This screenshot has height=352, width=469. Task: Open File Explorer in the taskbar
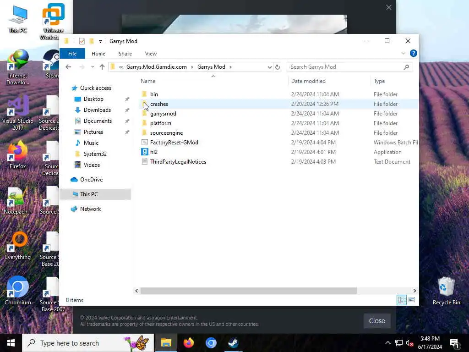[x=166, y=343]
